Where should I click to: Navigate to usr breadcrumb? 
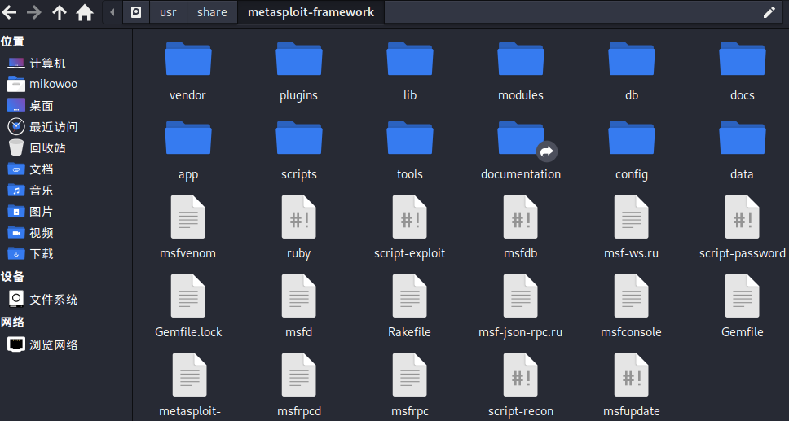(x=168, y=12)
